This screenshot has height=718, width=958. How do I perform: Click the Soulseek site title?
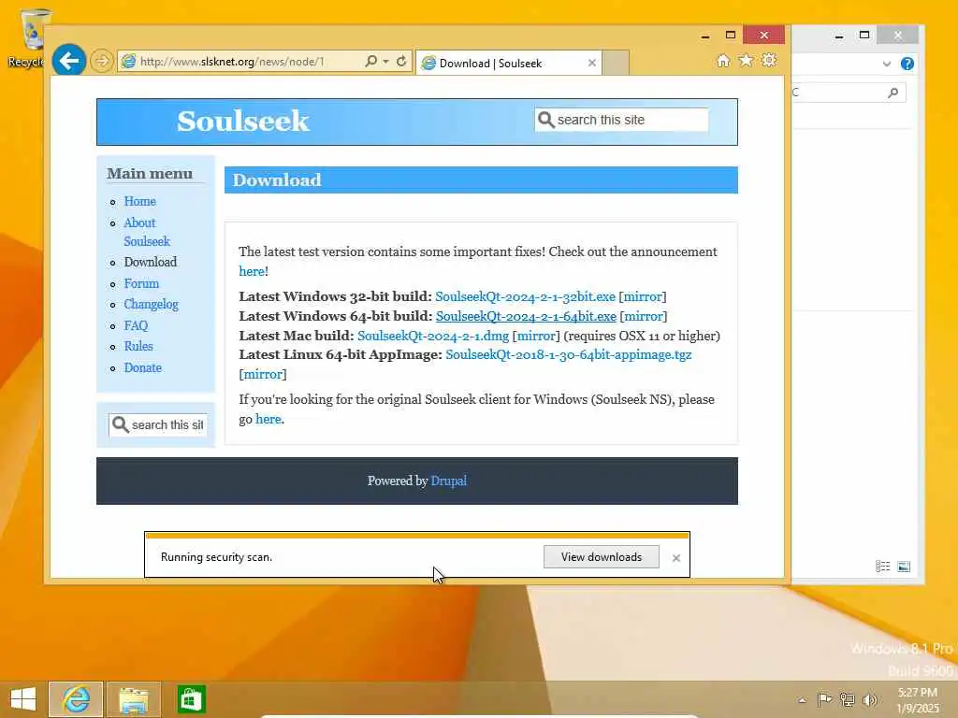[242, 121]
